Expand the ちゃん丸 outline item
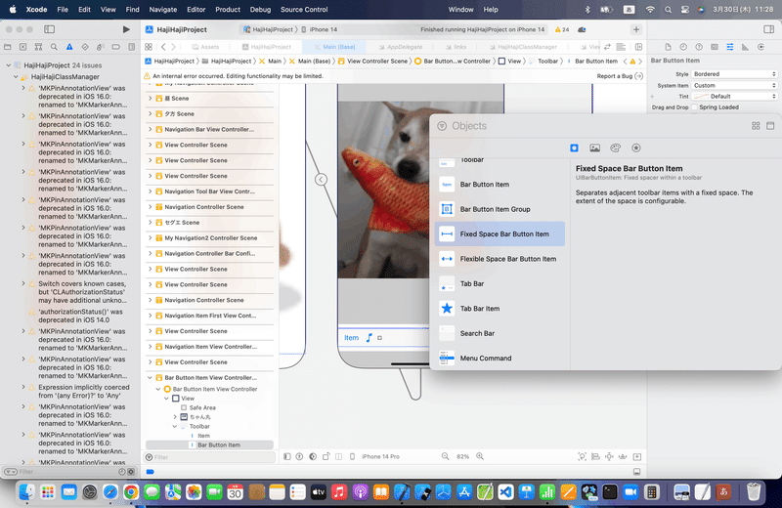The width and height of the screenshot is (782, 508). pos(175,417)
